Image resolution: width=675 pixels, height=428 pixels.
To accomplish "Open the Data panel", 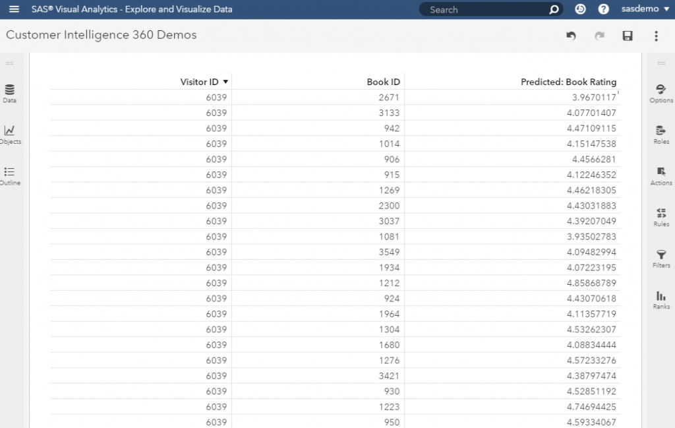I will (9, 92).
